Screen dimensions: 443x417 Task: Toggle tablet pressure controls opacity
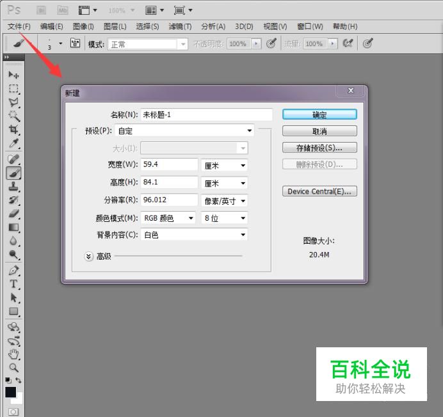(x=271, y=43)
